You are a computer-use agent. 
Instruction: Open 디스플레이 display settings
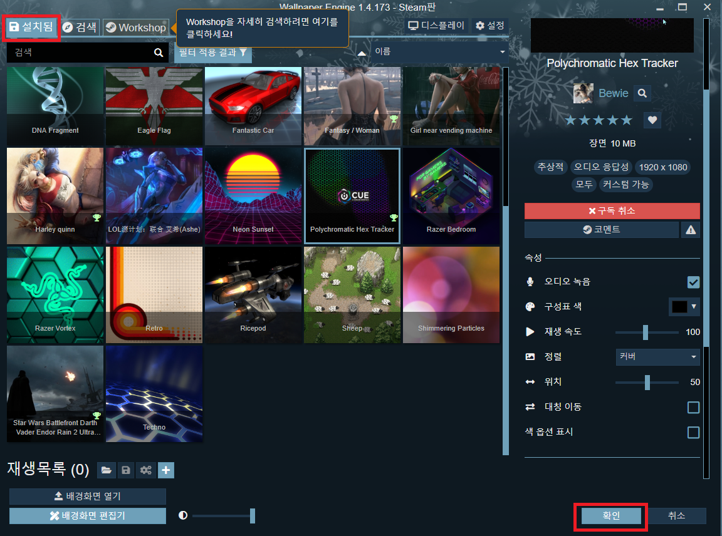coord(436,26)
